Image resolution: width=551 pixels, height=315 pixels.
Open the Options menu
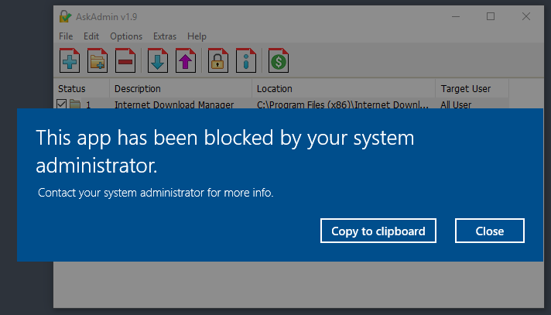pos(126,36)
